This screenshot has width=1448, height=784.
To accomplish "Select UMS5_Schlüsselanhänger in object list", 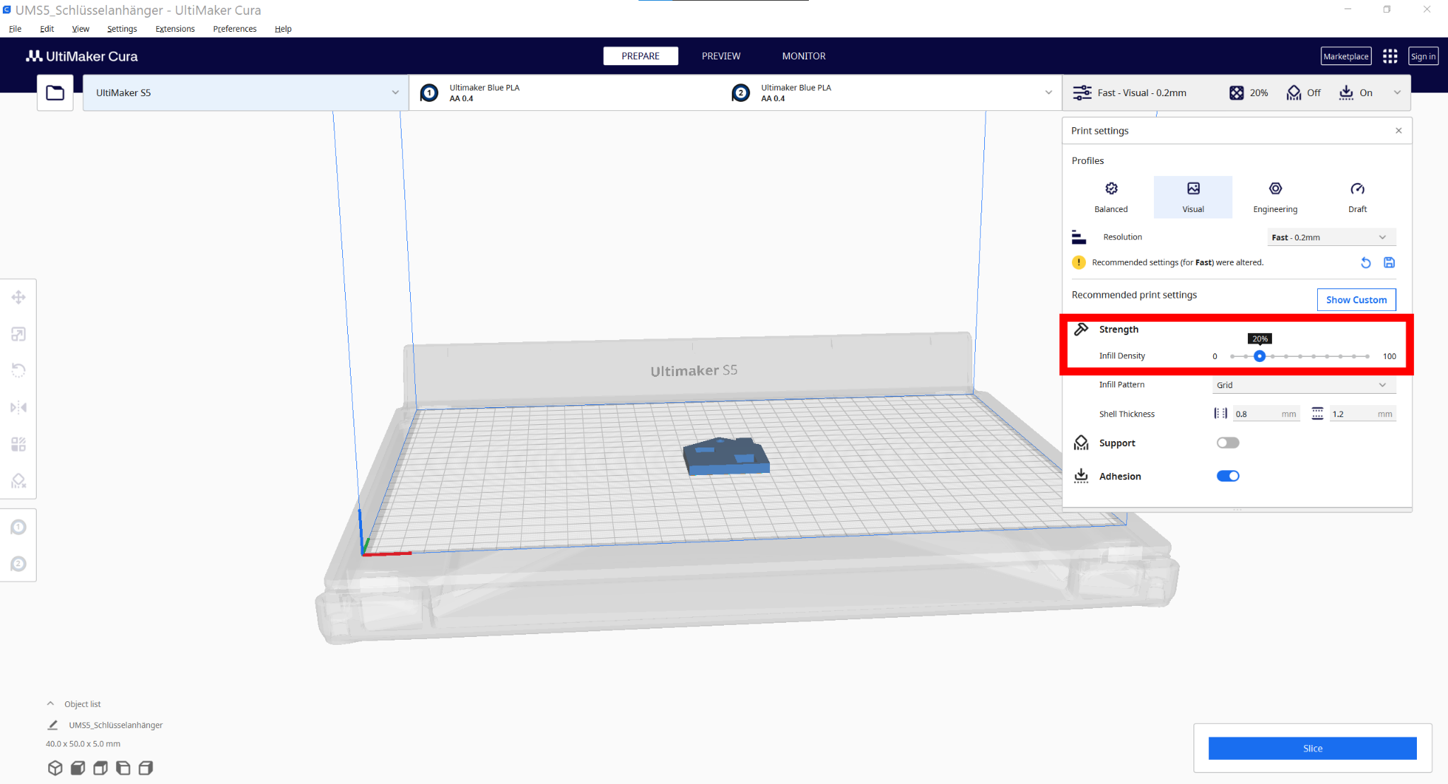I will pyautogui.click(x=115, y=725).
